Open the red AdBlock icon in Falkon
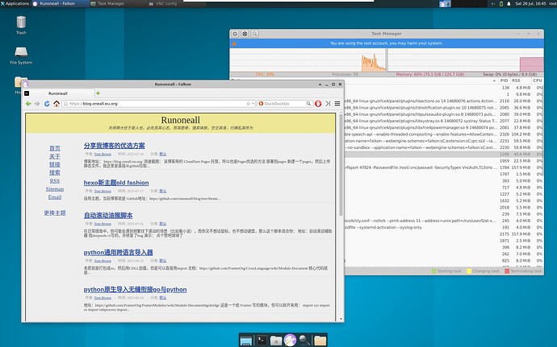The height and width of the screenshot is (347, 557). click(318, 104)
